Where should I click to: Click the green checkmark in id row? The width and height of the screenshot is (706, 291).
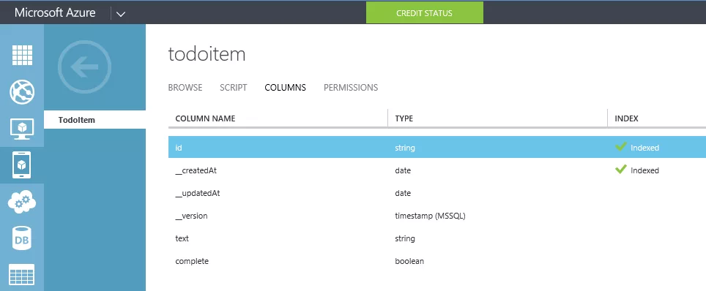[621, 147]
